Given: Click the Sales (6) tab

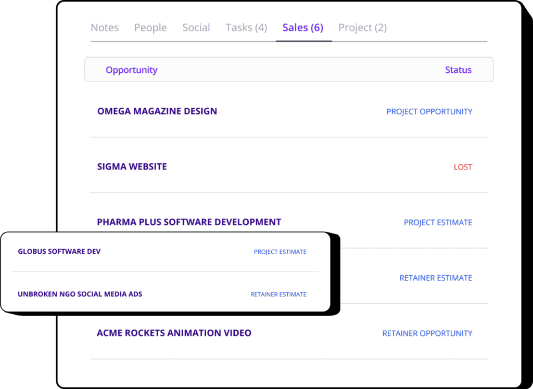Looking at the screenshot, I should coord(303,28).
